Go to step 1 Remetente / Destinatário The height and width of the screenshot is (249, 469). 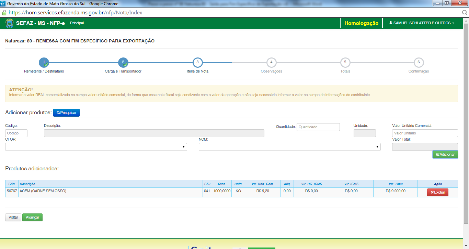(44, 63)
